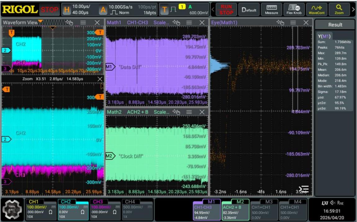Click the move icon in Waveform View header
The width and height of the screenshot is (357, 222).
click(x=69, y=22)
